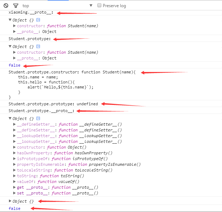This screenshot has width=222, height=212.
Task: Collapse Object {} under Student.prototype:
Action: click(10, 46)
